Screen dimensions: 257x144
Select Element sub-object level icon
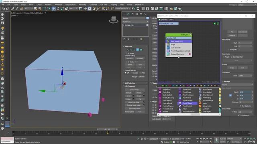pyautogui.click(x=141, y=50)
